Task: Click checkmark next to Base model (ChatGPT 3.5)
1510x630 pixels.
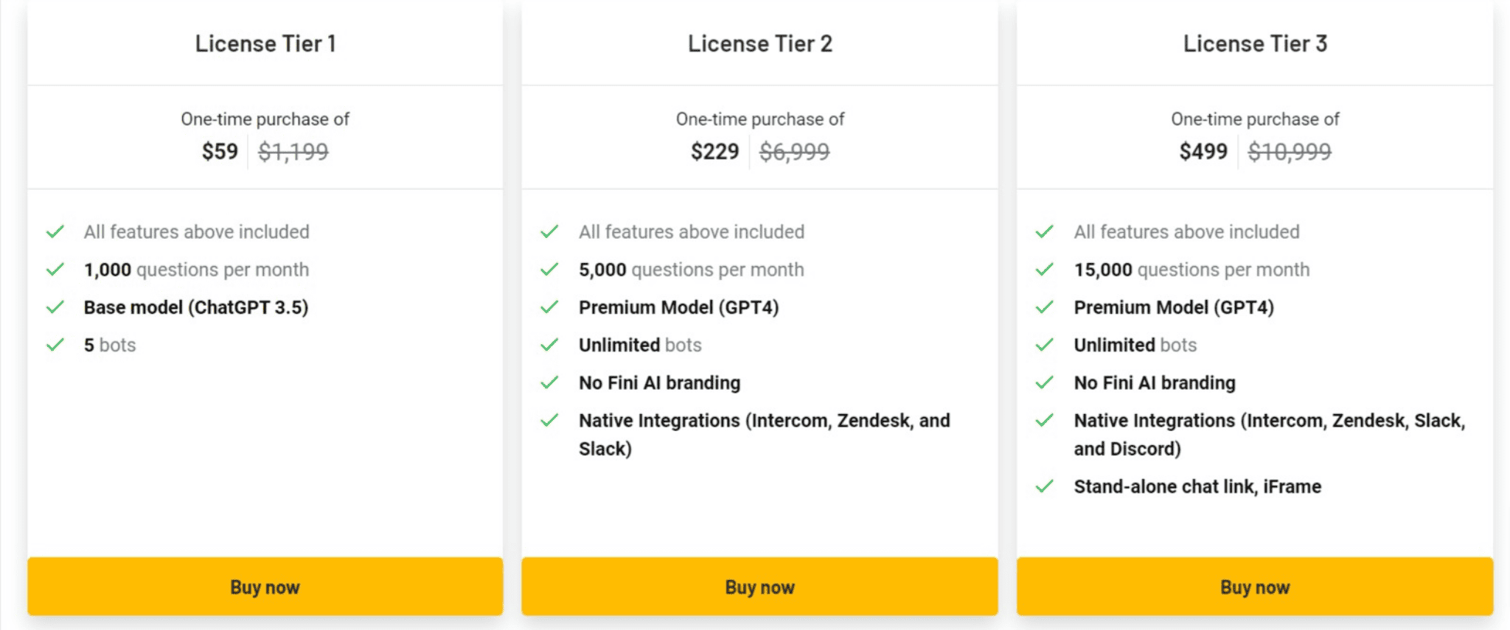Action: (55, 307)
